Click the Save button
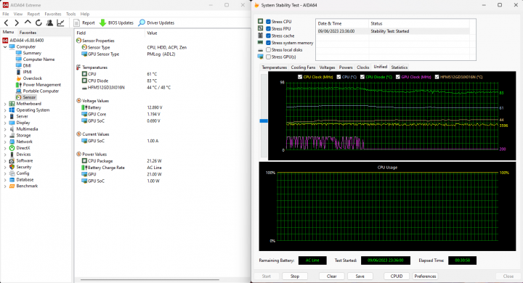Screen dimensions: 523x283 (360, 276)
